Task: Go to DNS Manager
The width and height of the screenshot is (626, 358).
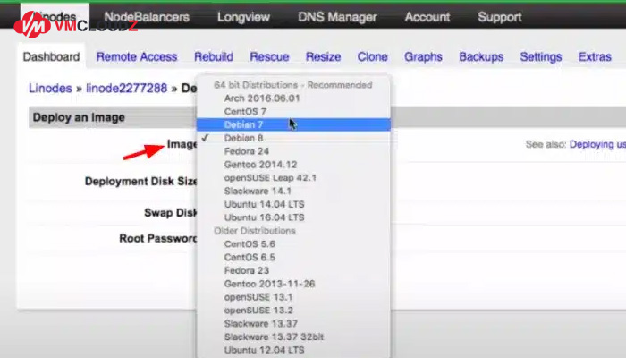Action: pyautogui.click(x=337, y=17)
